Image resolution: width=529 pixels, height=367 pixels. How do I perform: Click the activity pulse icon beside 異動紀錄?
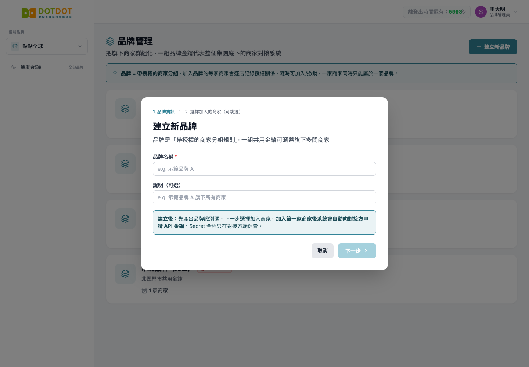coord(13,67)
